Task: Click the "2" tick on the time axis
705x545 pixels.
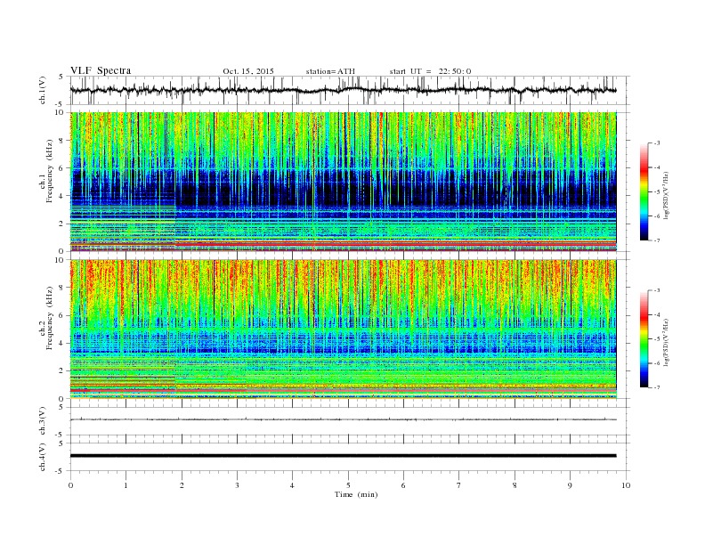Action: click(x=182, y=485)
